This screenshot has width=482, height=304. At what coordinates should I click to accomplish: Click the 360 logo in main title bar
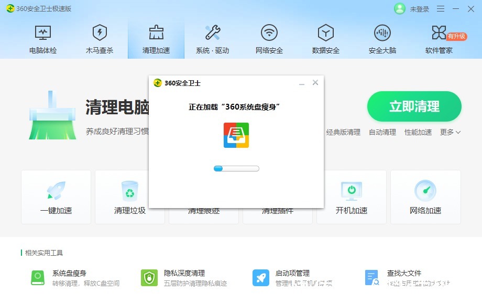click(x=10, y=8)
